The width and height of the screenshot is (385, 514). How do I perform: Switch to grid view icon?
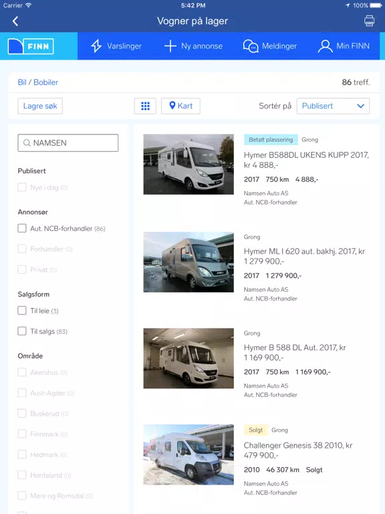point(145,106)
